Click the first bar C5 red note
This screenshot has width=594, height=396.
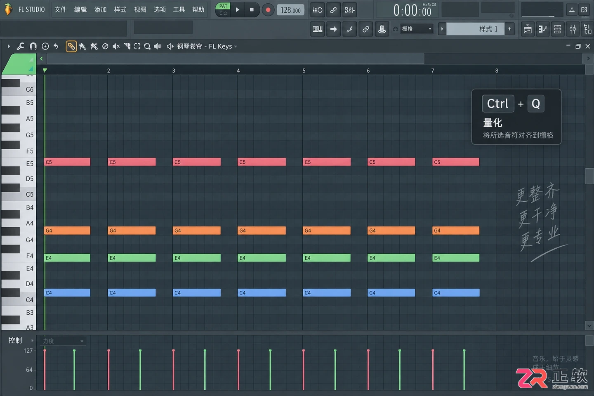pyautogui.click(x=67, y=162)
